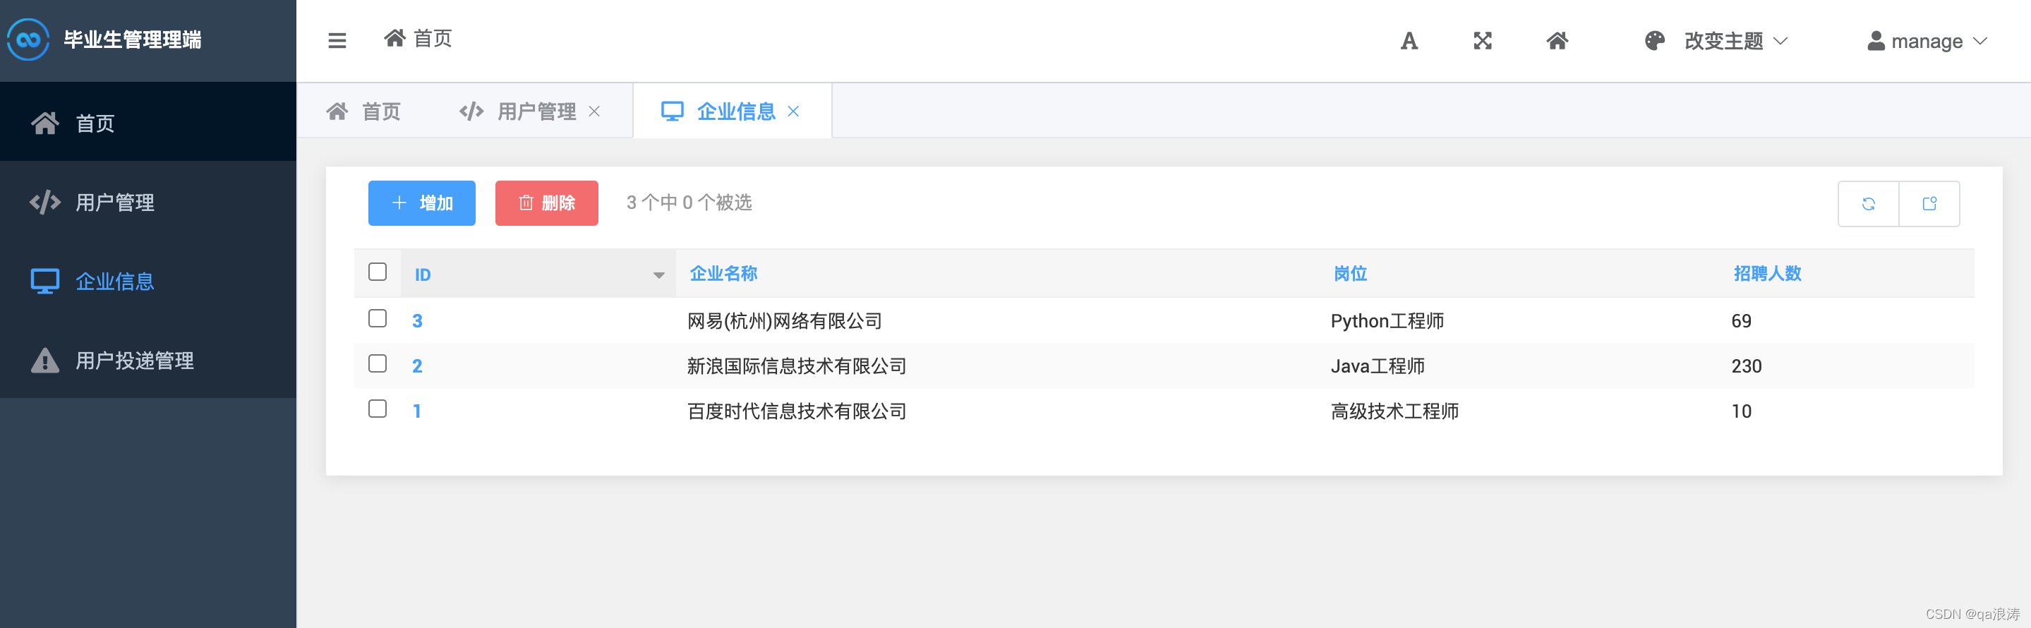
Task: Switch to the 首页 tab
Action: coord(364,111)
